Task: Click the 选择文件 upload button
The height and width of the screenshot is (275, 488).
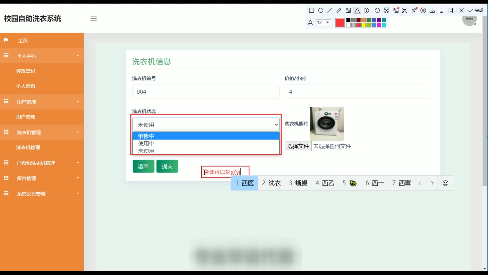Action: click(x=298, y=146)
